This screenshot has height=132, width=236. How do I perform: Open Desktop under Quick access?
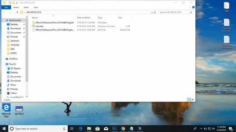pos(14,25)
